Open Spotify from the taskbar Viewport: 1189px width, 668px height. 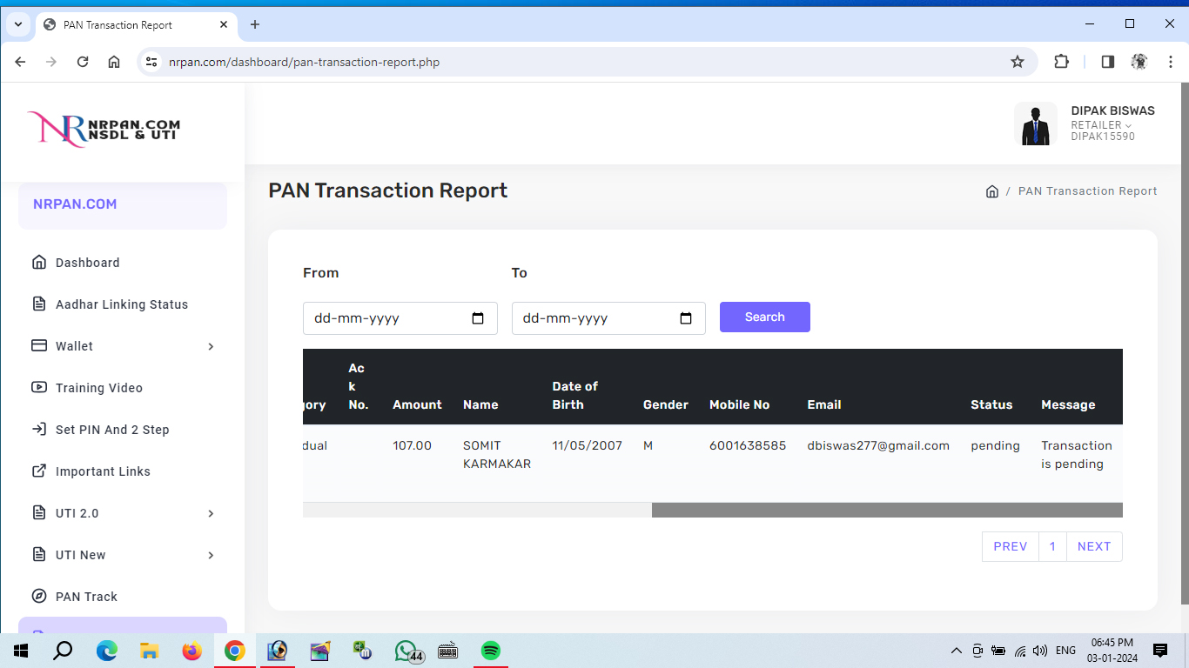[491, 651]
